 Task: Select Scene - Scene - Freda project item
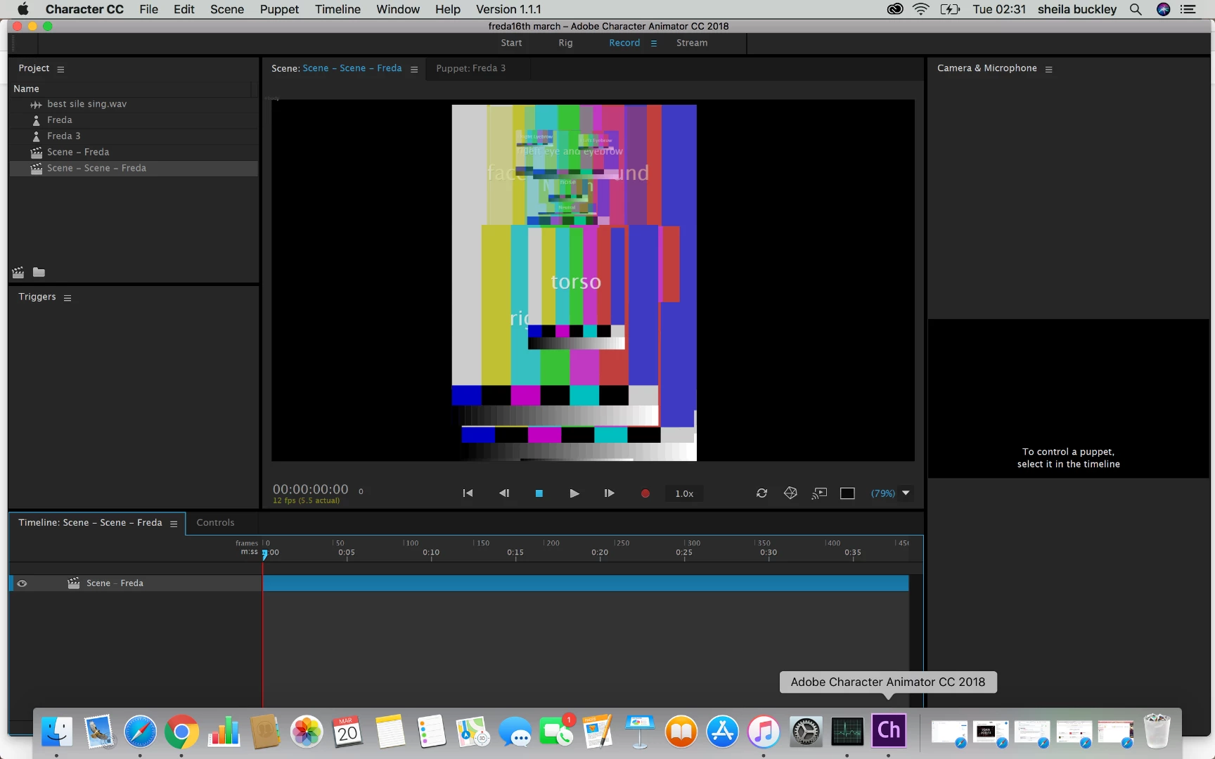(x=134, y=169)
